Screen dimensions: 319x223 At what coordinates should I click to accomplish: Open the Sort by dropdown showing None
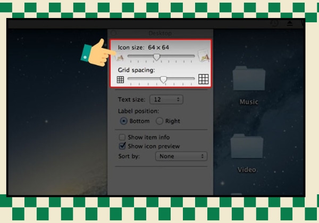point(181,156)
